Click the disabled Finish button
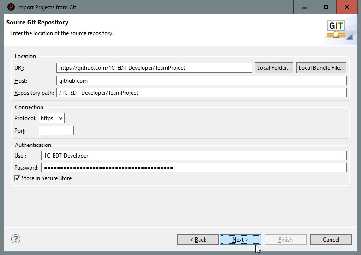Screen dimensions: 361x255 [x=285, y=239]
